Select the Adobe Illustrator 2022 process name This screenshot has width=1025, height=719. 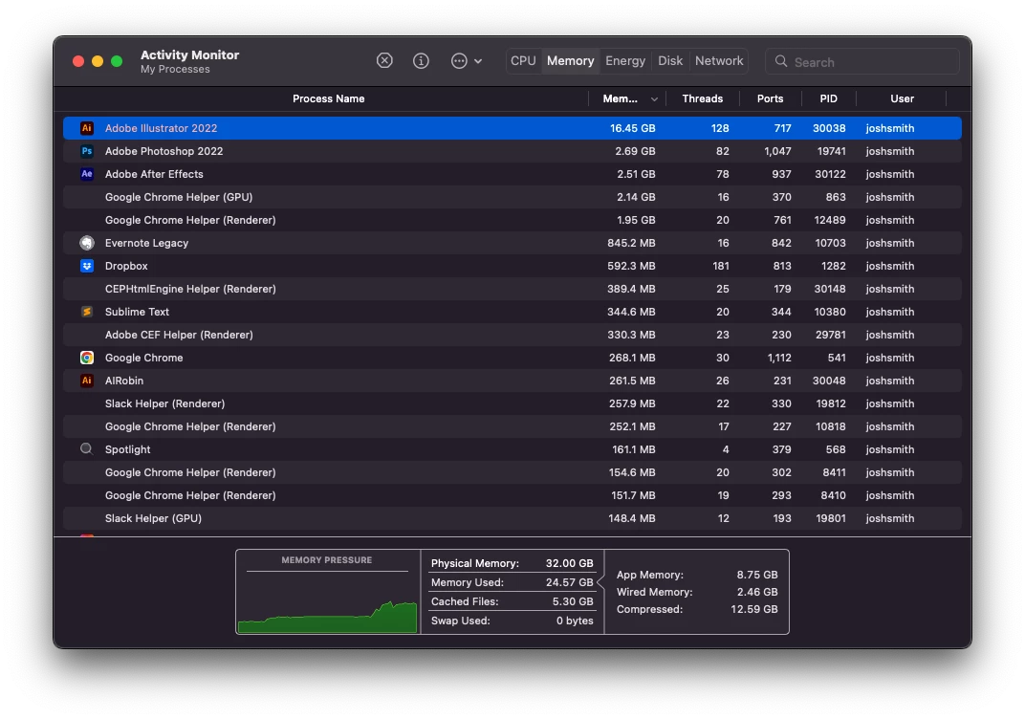[x=161, y=128]
